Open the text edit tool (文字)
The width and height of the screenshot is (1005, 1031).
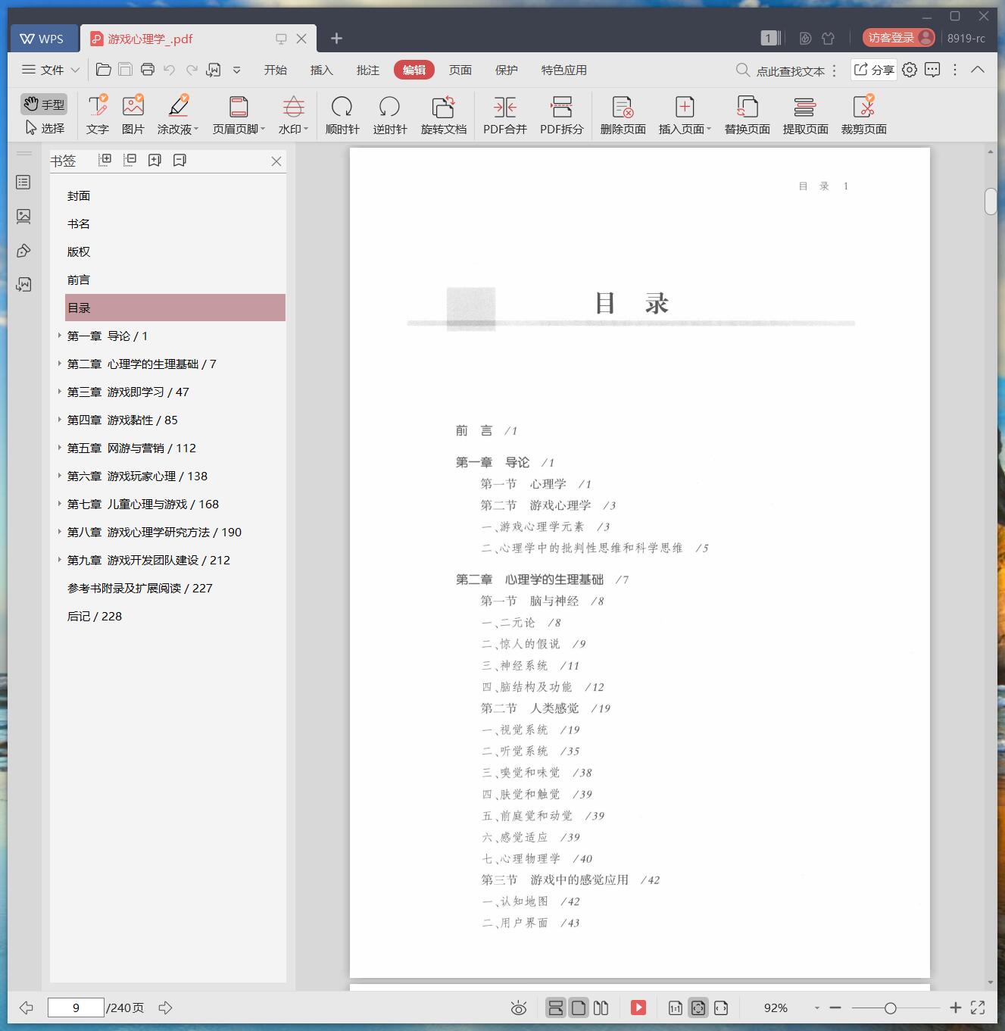98,114
